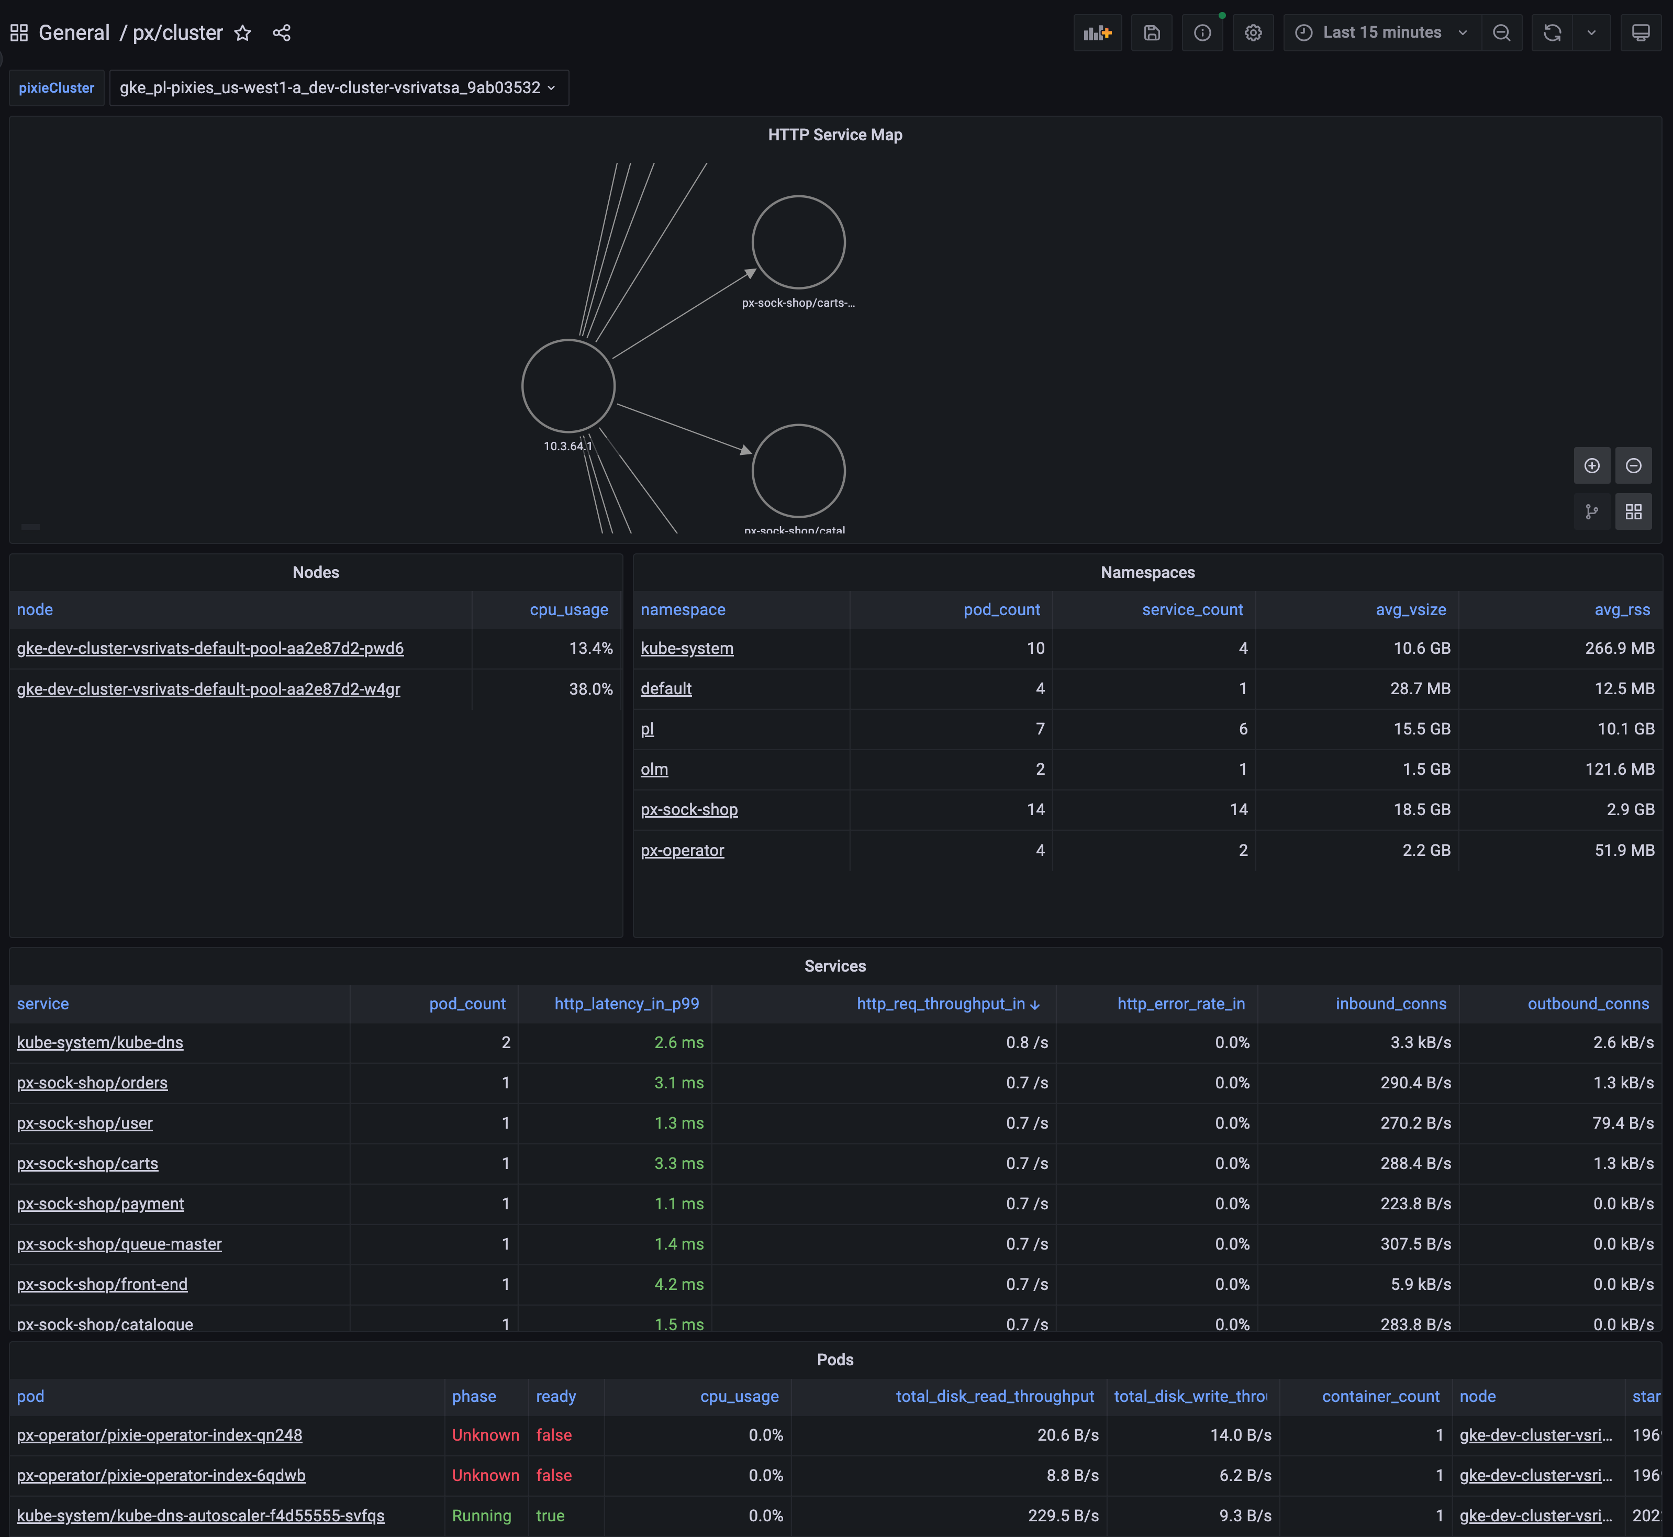1673x1537 pixels.
Task: Open dashboard settings gear
Action: [1253, 32]
